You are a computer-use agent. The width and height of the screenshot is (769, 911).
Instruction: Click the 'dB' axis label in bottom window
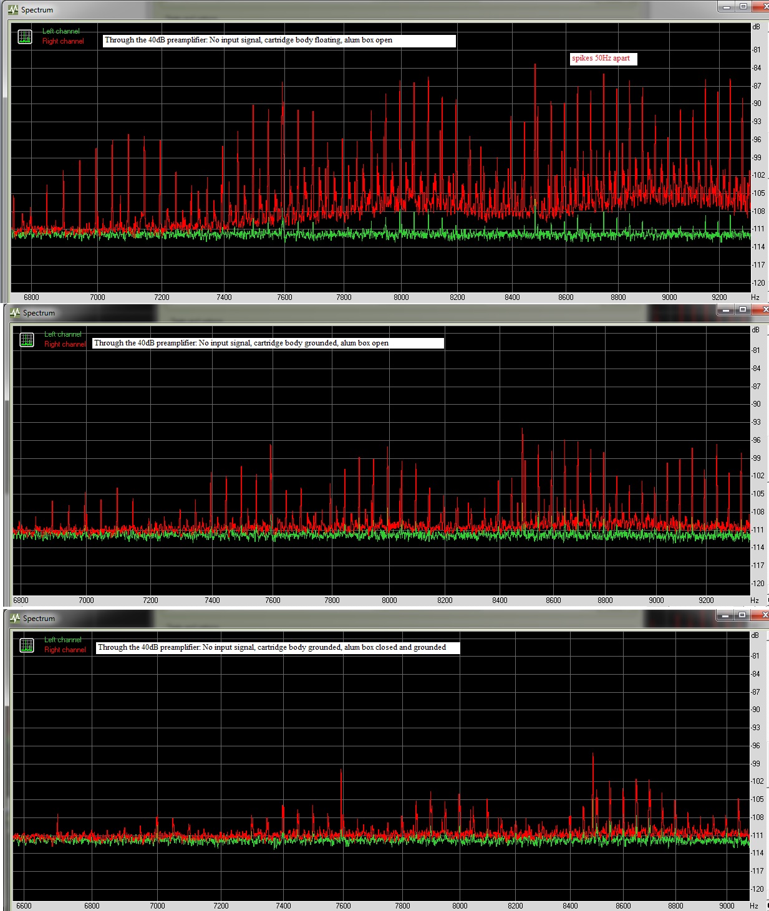[x=755, y=635]
